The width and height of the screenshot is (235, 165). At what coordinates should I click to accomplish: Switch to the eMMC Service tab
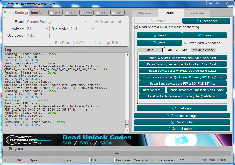click(x=203, y=50)
